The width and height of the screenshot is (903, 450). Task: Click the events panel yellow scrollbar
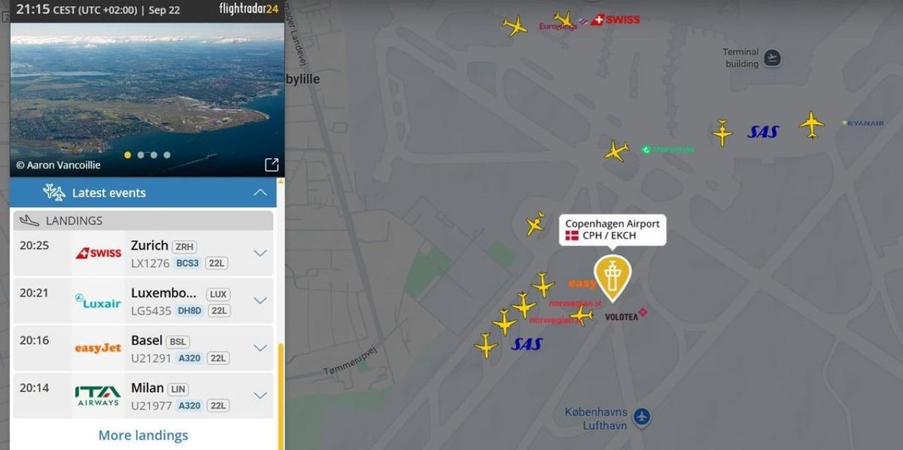(281, 396)
